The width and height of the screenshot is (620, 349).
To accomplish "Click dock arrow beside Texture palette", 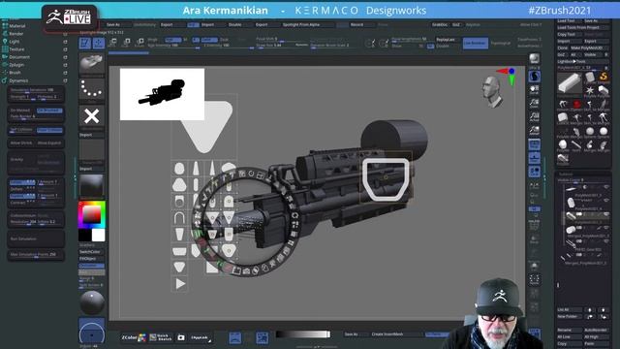I will point(65,49).
